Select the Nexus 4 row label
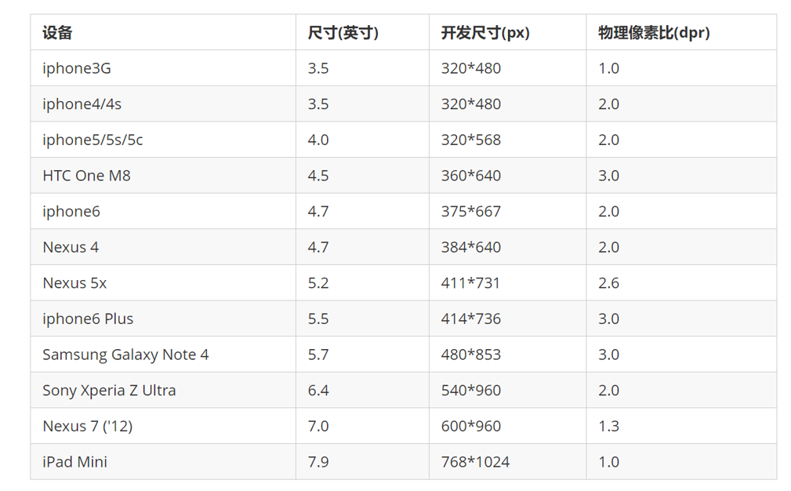The image size is (791, 491). pyautogui.click(x=70, y=246)
